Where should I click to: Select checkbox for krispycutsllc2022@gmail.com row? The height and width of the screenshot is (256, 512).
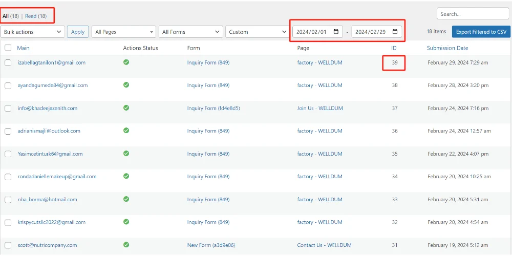pyautogui.click(x=8, y=223)
